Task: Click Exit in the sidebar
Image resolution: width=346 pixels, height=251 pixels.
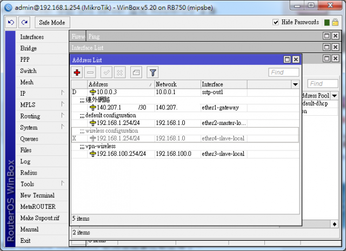Action: pos(42,241)
